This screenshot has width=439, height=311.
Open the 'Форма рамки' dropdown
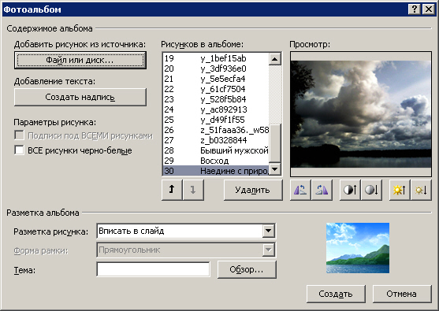coord(268,250)
